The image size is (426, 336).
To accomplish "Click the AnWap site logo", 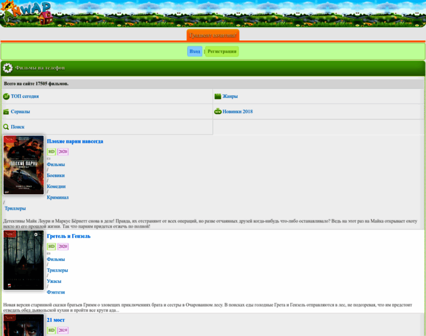I will click(x=26, y=12).
